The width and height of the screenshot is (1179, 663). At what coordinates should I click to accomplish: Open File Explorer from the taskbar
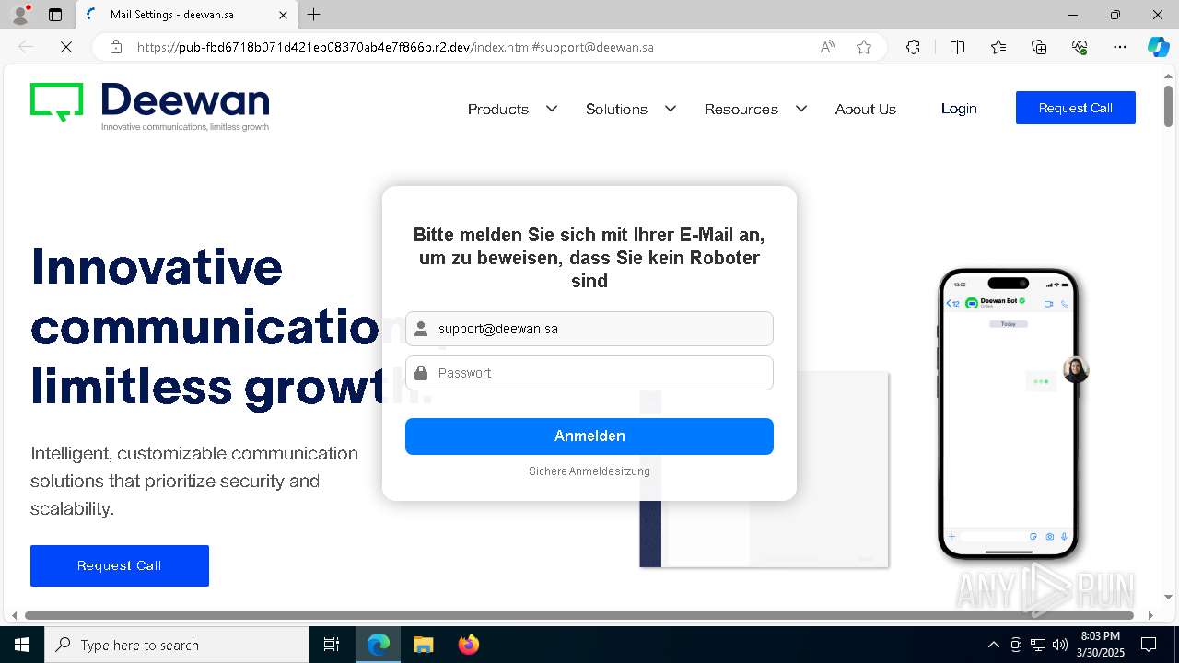pos(424,645)
